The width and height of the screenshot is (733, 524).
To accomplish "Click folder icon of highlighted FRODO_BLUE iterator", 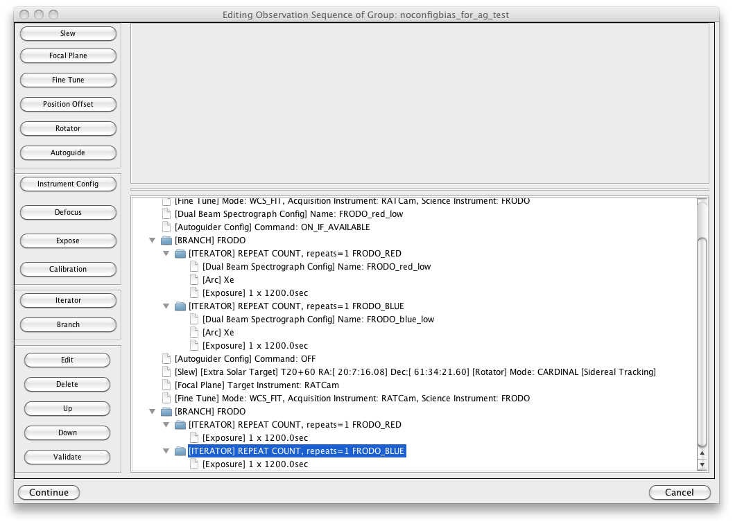I will (180, 451).
